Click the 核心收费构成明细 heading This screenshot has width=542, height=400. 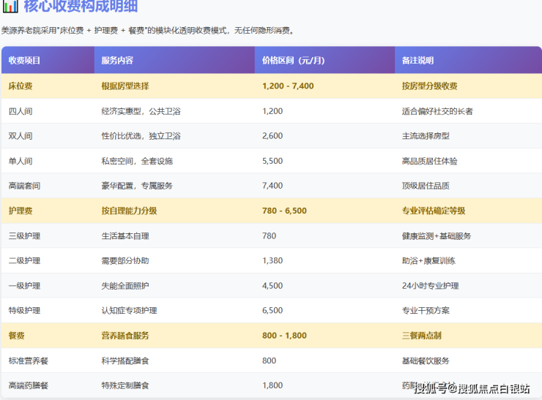click(x=81, y=7)
